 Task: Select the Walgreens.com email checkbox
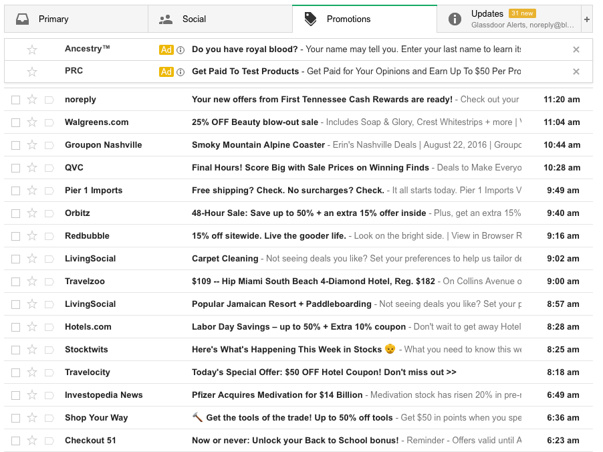(x=16, y=123)
